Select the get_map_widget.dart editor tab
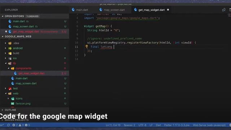The image size is (231, 130). click(152, 10)
